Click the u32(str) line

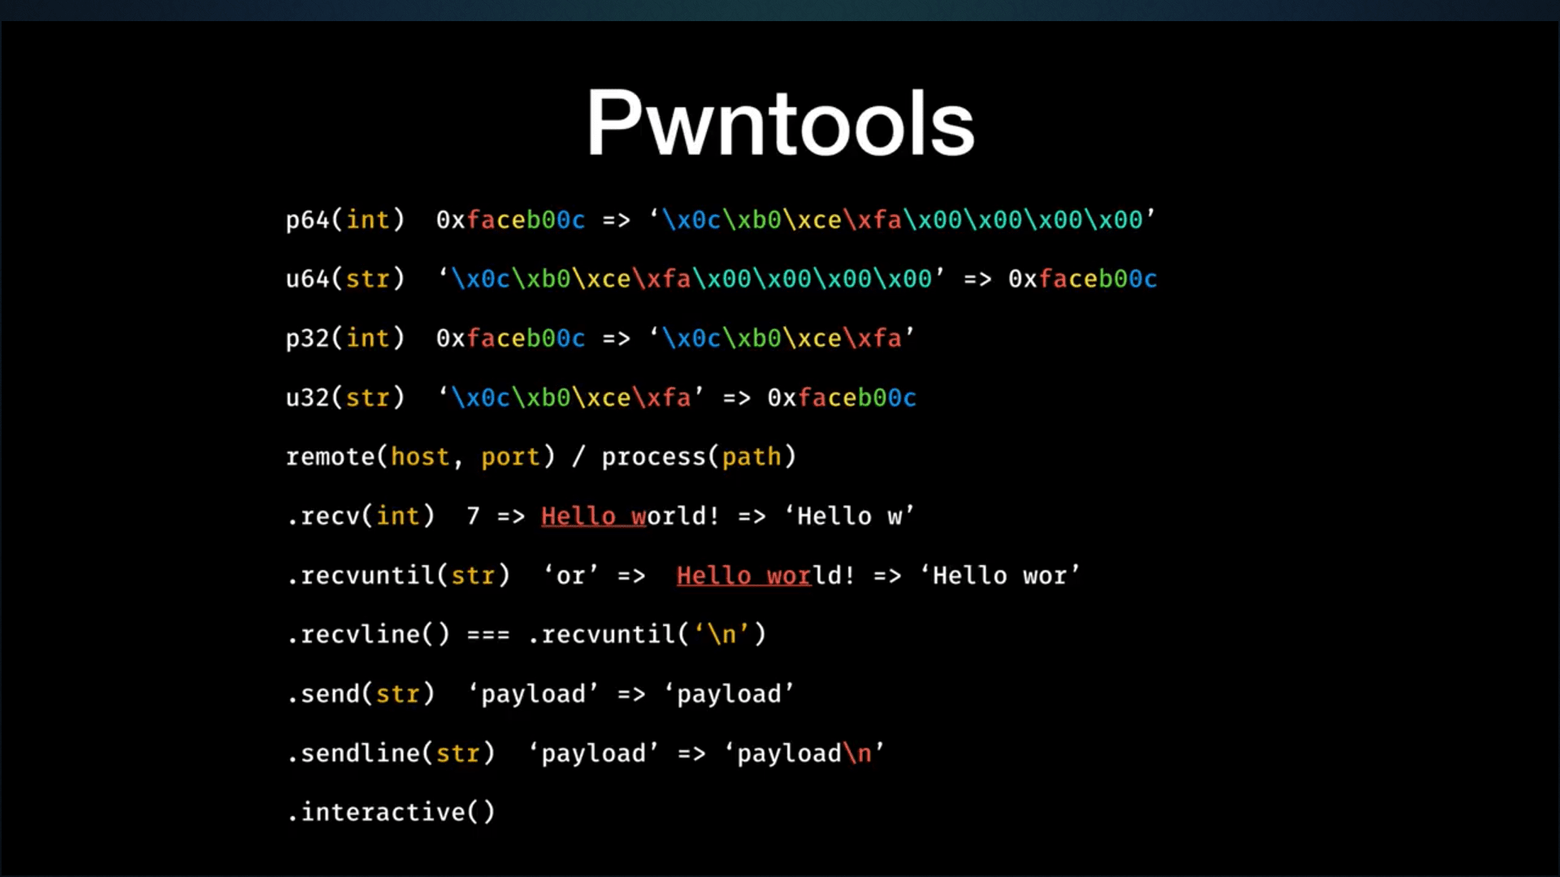pos(345,398)
